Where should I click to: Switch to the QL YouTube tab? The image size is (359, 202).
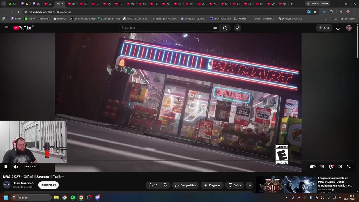(x=282, y=4)
